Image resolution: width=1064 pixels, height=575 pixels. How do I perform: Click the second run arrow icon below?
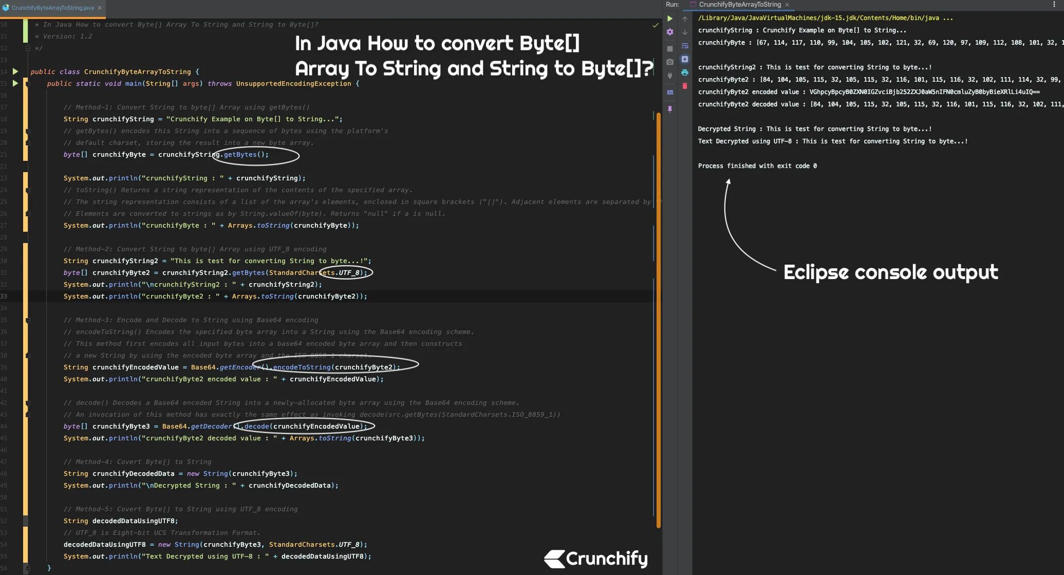pyautogui.click(x=15, y=83)
